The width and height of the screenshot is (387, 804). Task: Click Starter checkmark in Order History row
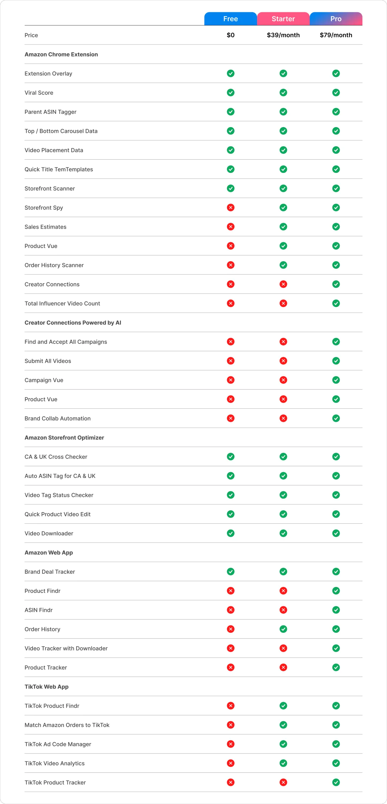[x=283, y=629]
